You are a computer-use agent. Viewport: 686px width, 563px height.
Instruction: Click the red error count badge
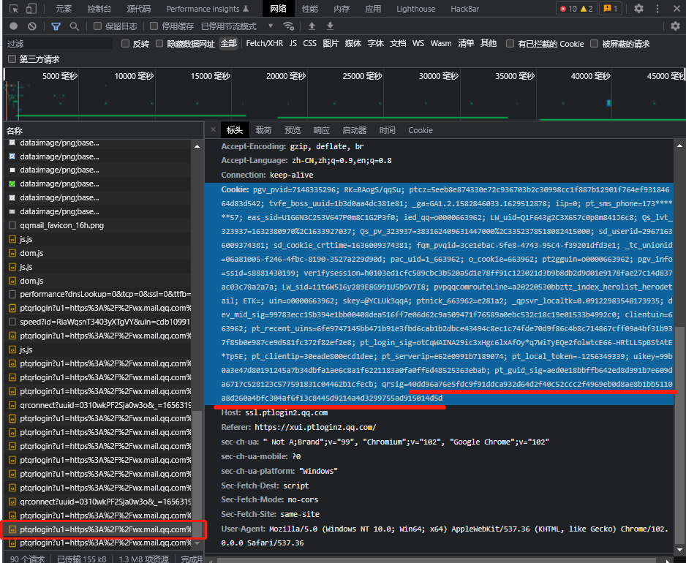tap(567, 9)
